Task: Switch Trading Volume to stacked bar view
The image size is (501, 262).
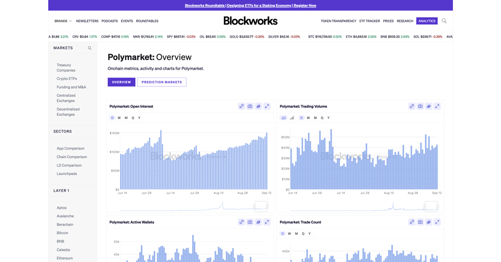Action: [x=284, y=118]
